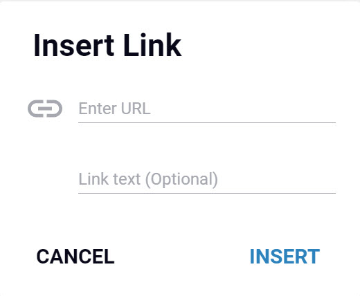This screenshot has width=360, height=296.
Task: Select the URL icon beside Enter URL
Action: point(45,109)
